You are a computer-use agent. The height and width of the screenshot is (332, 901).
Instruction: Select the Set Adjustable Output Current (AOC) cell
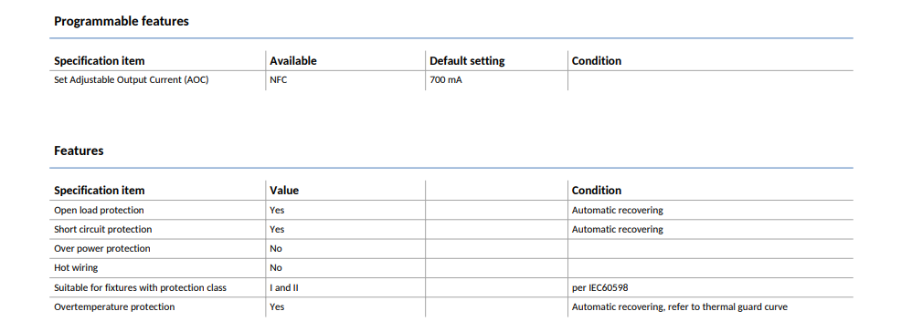[131, 80]
